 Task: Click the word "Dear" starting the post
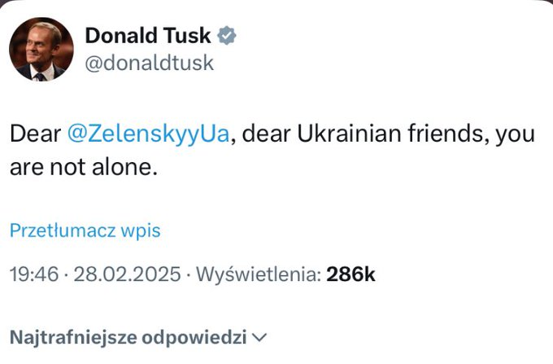tap(34, 134)
